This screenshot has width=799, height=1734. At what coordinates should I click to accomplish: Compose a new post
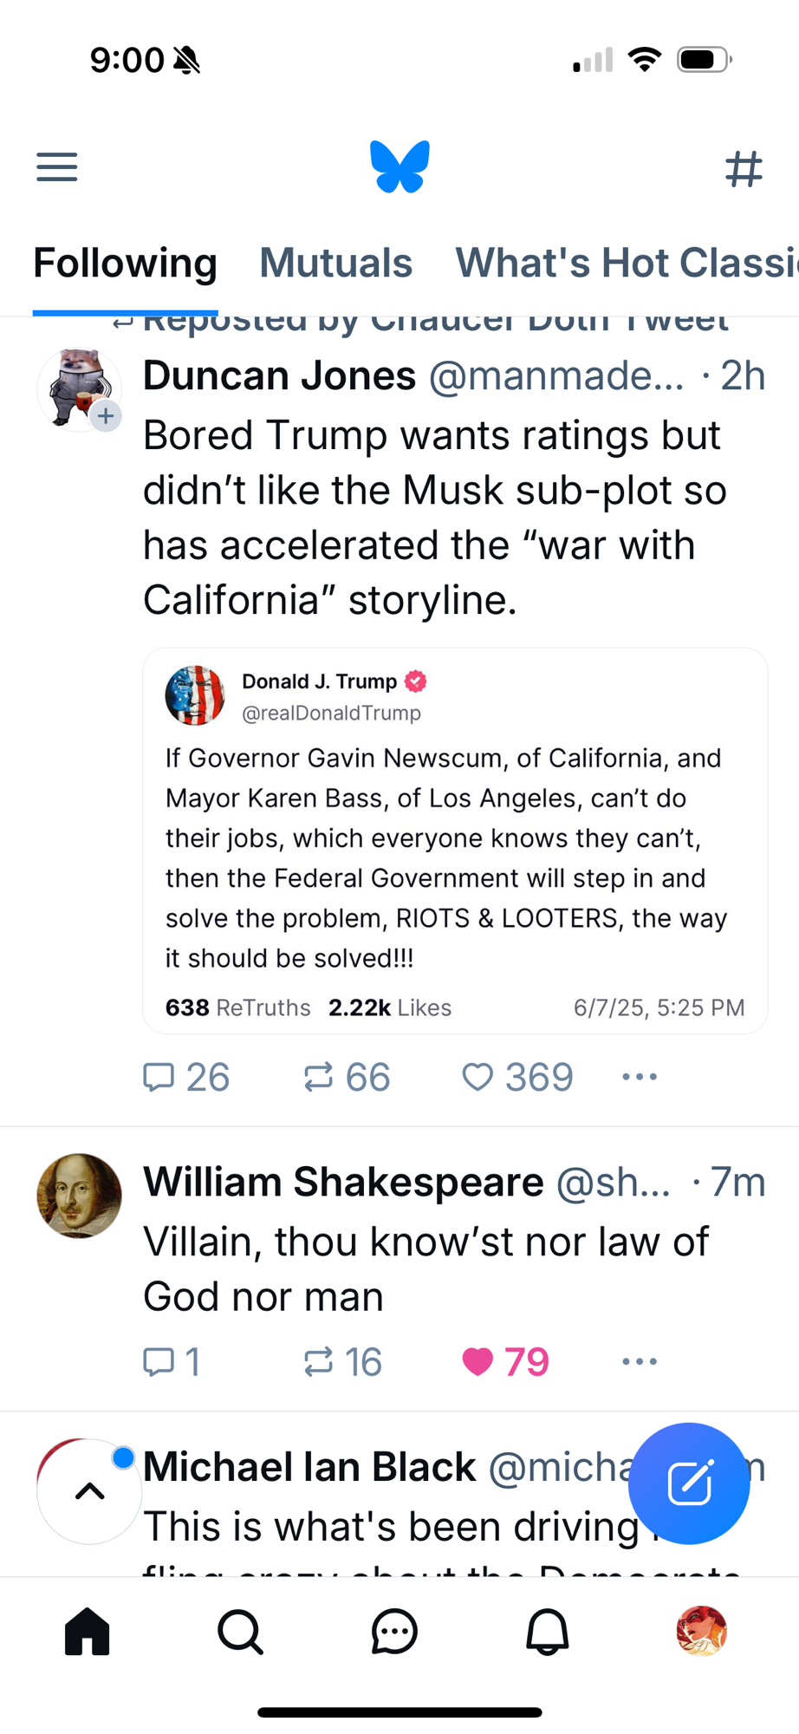coord(689,1483)
